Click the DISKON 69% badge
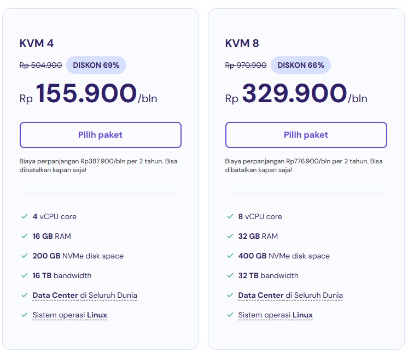The height and width of the screenshot is (359, 408). pos(96,65)
